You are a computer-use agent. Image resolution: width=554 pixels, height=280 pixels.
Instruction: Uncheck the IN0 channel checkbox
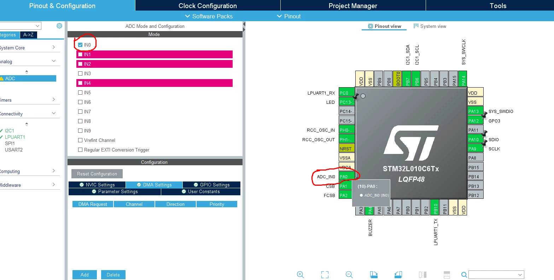(x=80, y=45)
